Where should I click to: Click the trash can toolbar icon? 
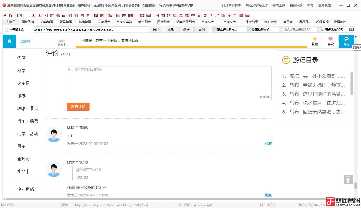click(x=52, y=15)
